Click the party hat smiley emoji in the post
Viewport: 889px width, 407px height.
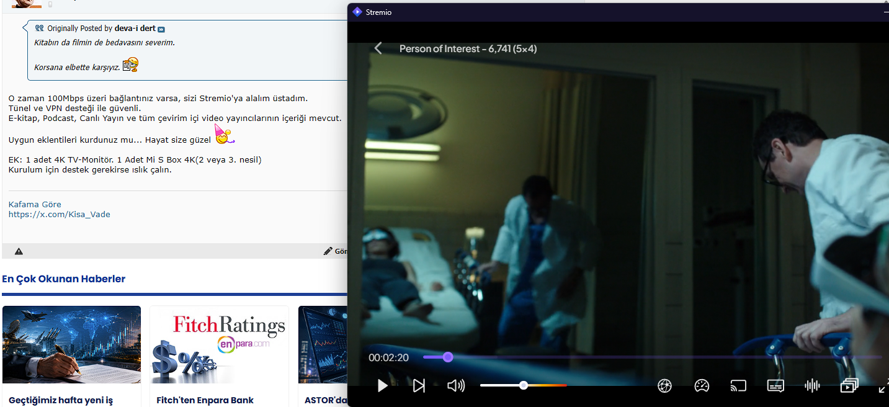[x=224, y=134]
